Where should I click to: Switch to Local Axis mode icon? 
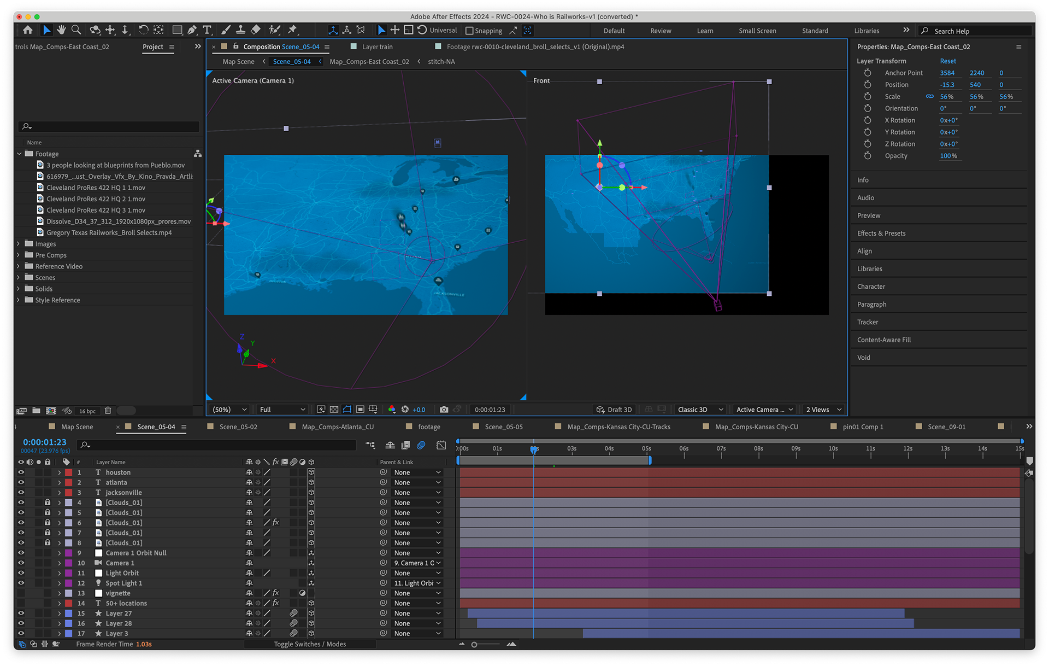[333, 30]
